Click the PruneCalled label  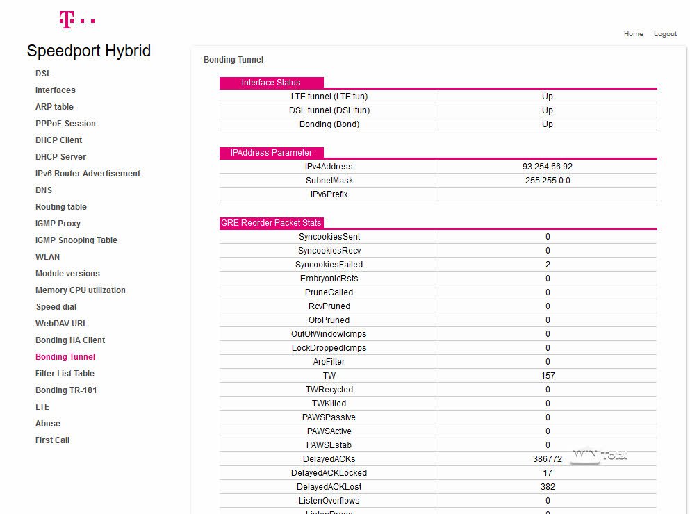click(x=329, y=292)
